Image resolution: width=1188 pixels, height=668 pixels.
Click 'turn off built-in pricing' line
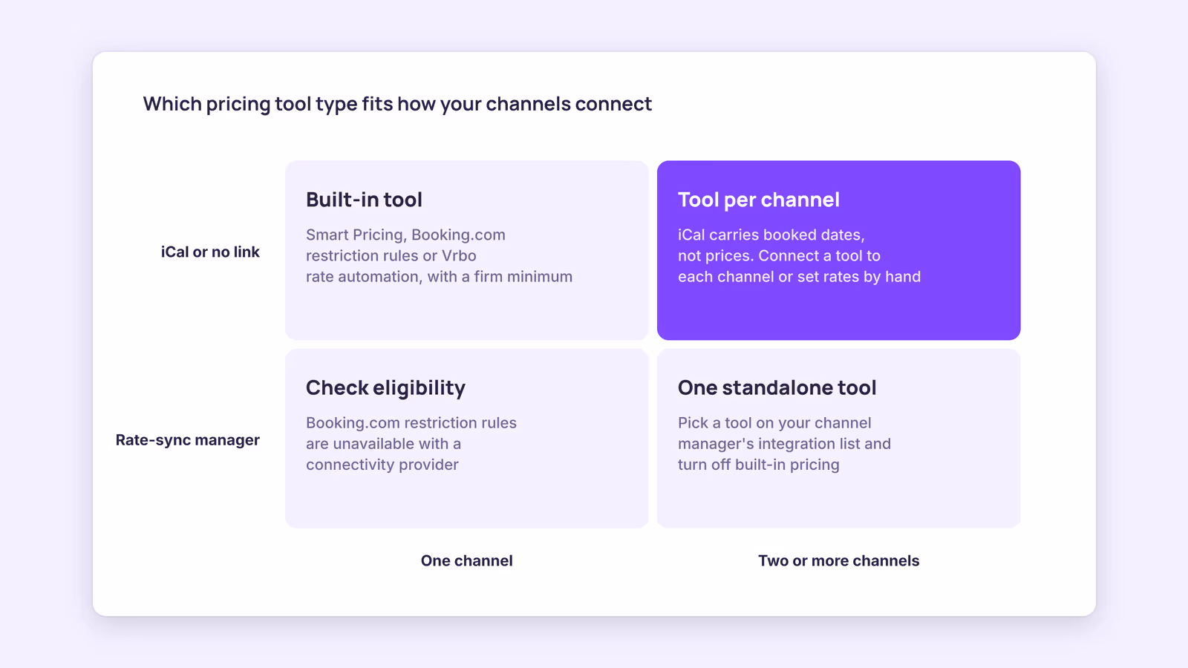tap(758, 465)
